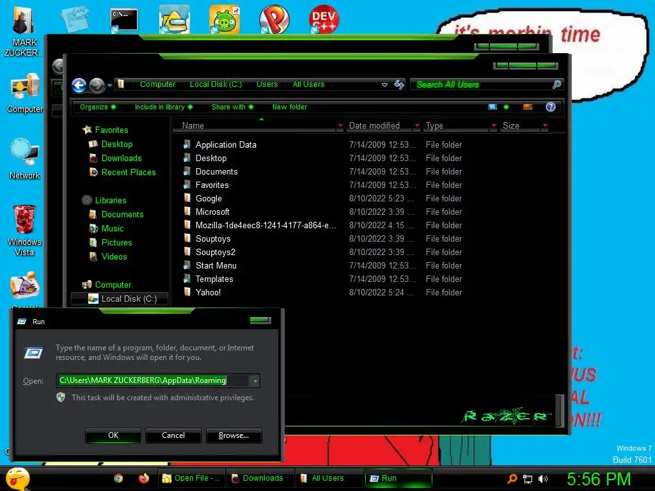The height and width of the screenshot is (491, 655).
Task: Click the Type column filter arrow
Action: [x=494, y=125]
